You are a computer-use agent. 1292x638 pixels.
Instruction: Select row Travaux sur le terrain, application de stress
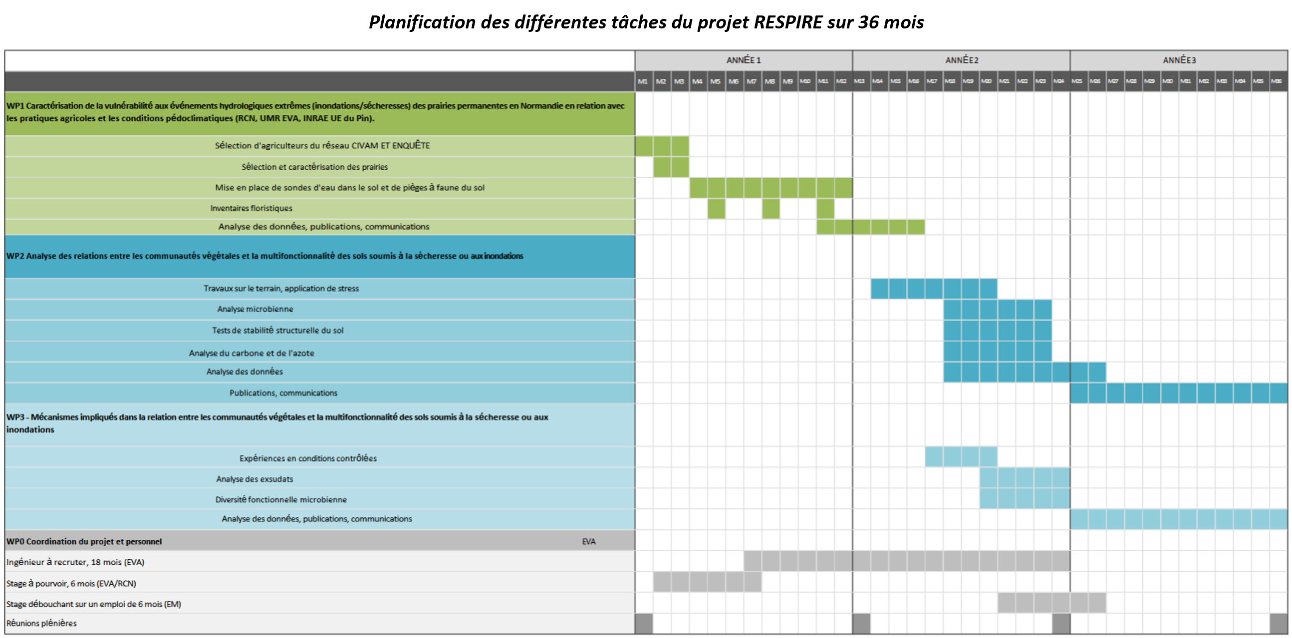pyautogui.click(x=320, y=289)
